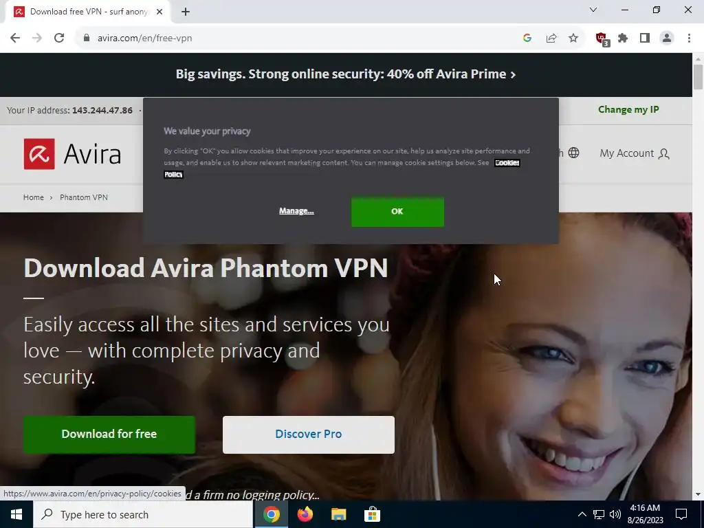This screenshot has width=704, height=528.
Task: Open the uBlock Origin extension icon
Action: 602,39
